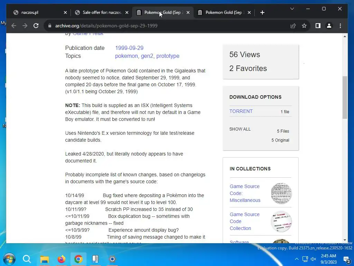Image resolution: width=354 pixels, height=266 pixels.
Task: Switch to the fourth Pokemon Gold tab
Action: pos(224,12)
